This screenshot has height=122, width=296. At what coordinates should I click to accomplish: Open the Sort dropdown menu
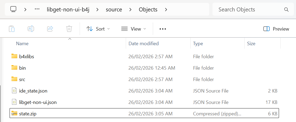click(98, 29)
